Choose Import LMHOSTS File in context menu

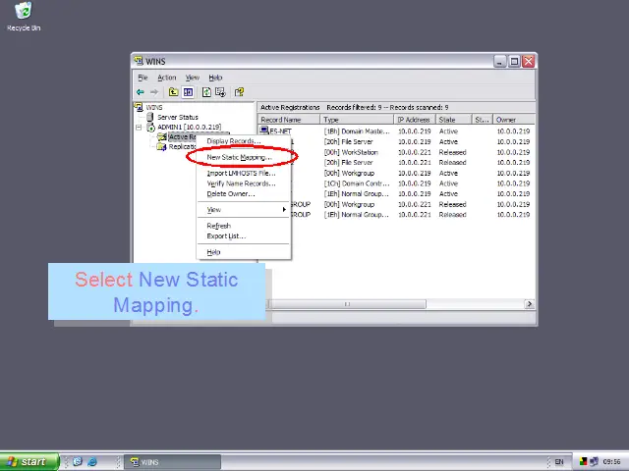[x=244, y=173]
